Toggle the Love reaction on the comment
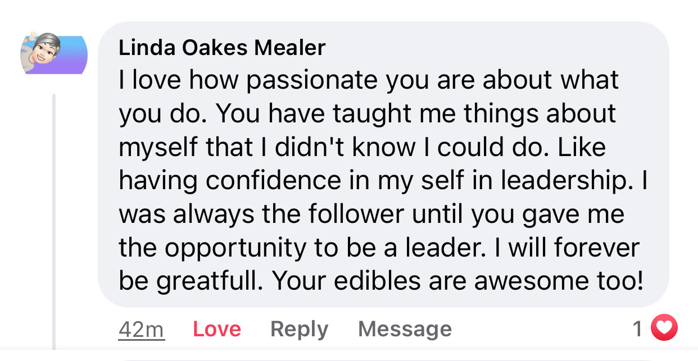Image resolution: width=698 pixels, height=361 pixels. (x=217, y=329)
